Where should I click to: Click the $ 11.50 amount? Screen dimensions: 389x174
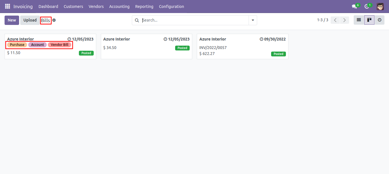coord(14,53)
